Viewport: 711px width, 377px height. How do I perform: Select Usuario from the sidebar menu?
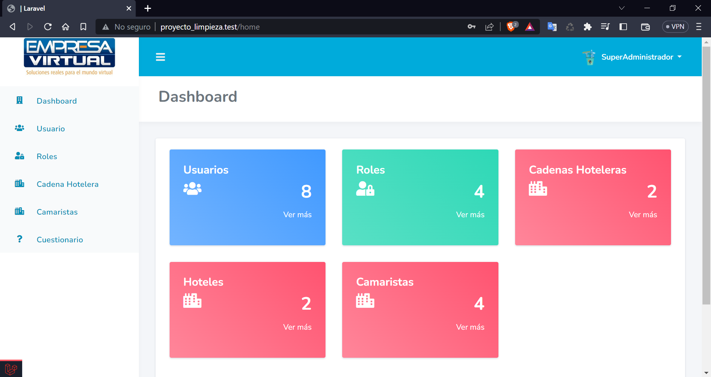pyautogui.click(x=50, y=128)
